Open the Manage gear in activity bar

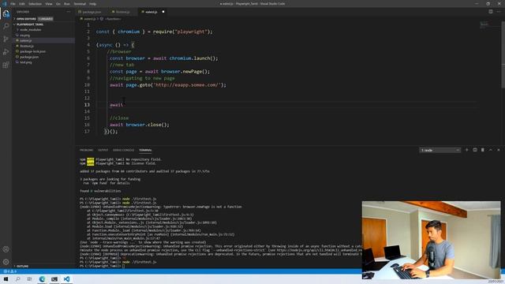click(6, 262)
